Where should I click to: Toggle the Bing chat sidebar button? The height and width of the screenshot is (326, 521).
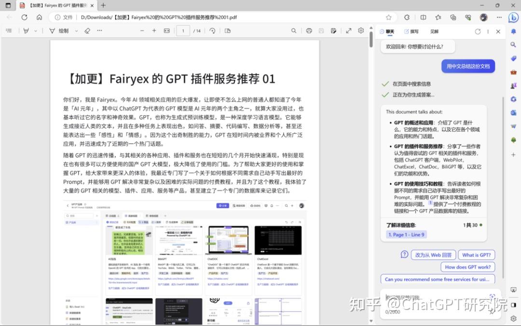pyautogui.click(x=513, y=17)
